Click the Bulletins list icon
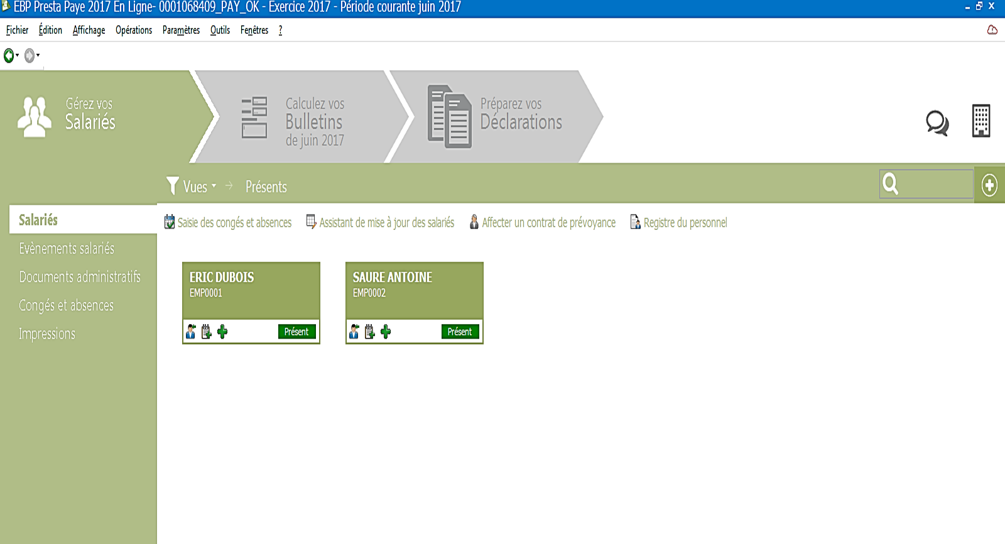 point(254,117)
